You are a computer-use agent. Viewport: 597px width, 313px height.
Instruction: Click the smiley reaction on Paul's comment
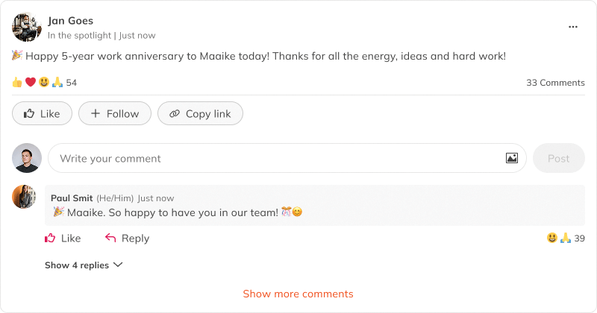tap(552, 238)
